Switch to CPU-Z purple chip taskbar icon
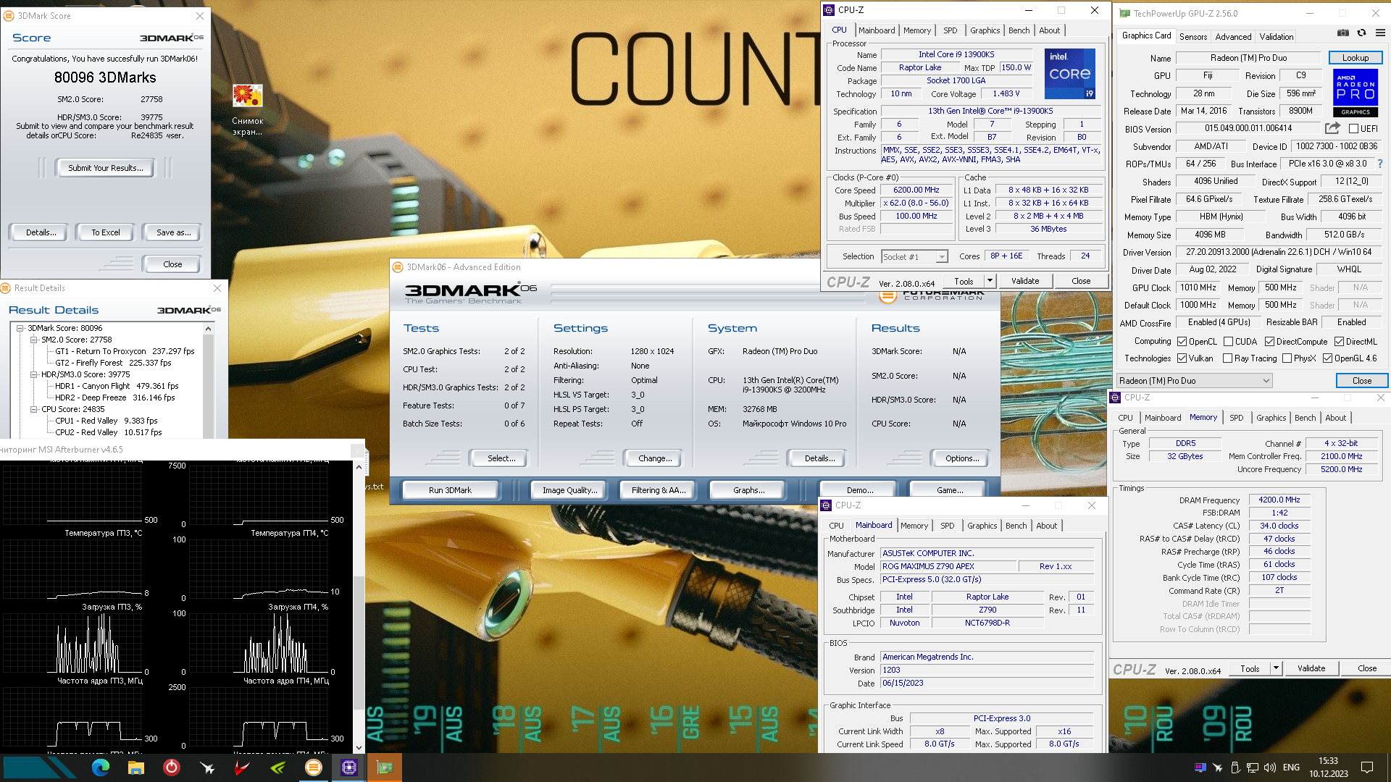 349,768
